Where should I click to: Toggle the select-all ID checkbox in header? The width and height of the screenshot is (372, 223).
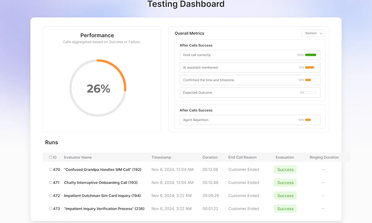point(51,157)
